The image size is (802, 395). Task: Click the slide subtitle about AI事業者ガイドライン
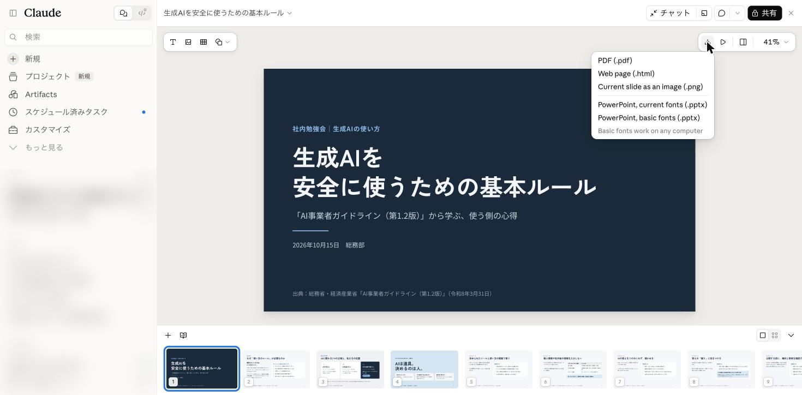405,216
